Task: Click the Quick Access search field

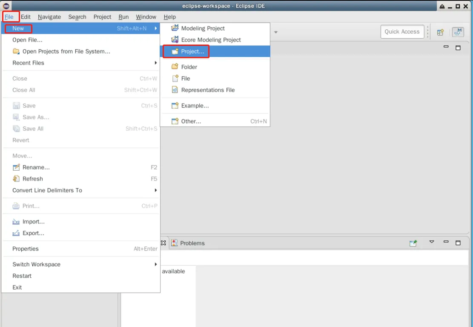Action: (x=402, y=31)
